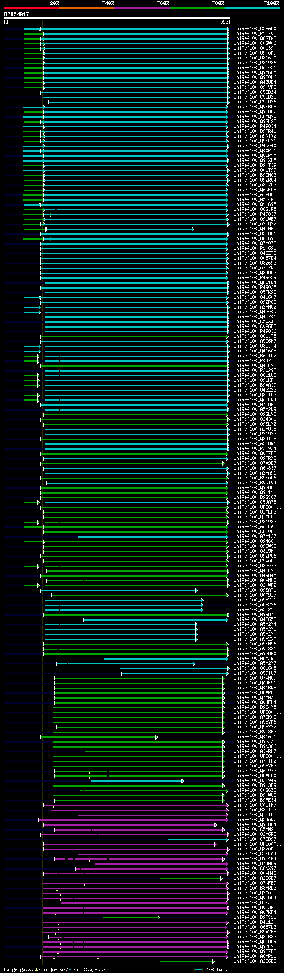Click the short alignment arrowhead on the Q45NH5 row

(x=193, y=229)
